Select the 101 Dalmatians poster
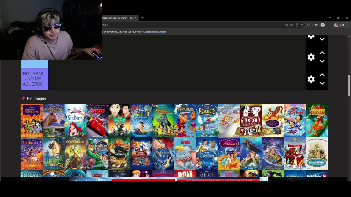 pos(251,120)
